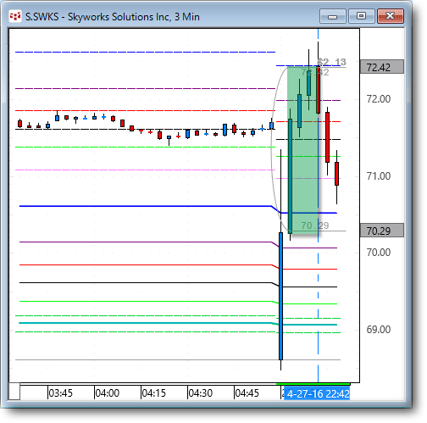Click the last red candlestick on the right
Screen dimensions: 427x423
pos(336,174)
